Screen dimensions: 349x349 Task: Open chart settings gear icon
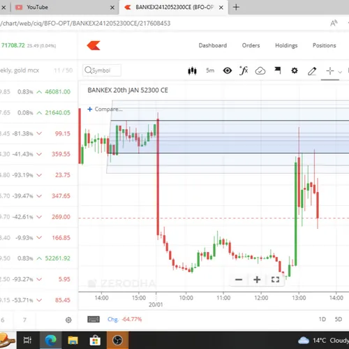(295, 70)
